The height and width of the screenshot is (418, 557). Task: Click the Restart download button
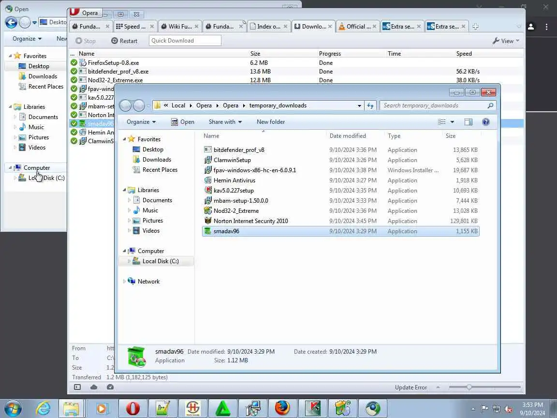(x=124, y=41)
